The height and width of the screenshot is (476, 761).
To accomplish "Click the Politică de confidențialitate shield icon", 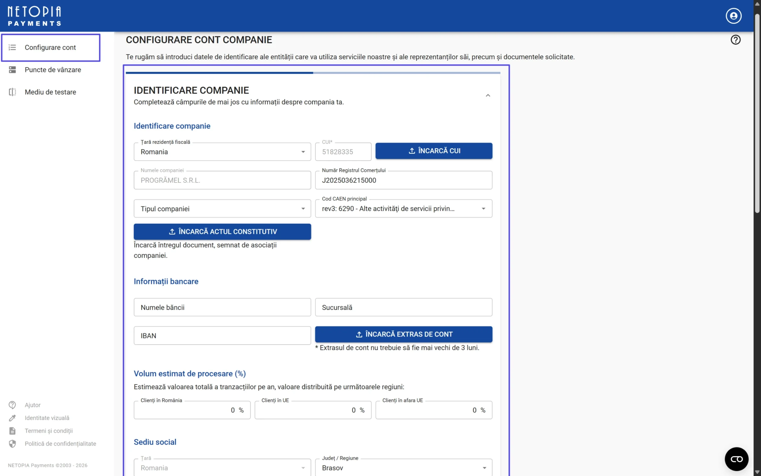I will (x=12, y=444).
